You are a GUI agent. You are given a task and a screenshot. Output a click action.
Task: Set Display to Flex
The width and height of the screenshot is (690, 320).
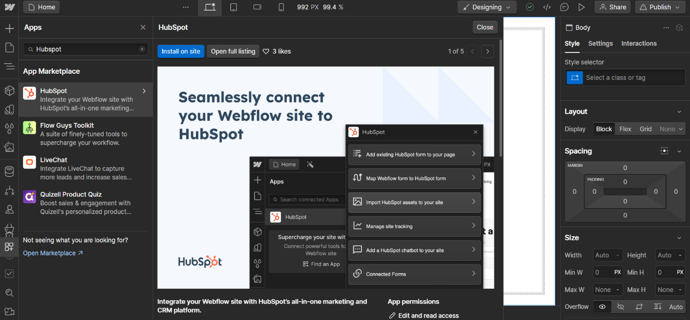coord(625,129)
